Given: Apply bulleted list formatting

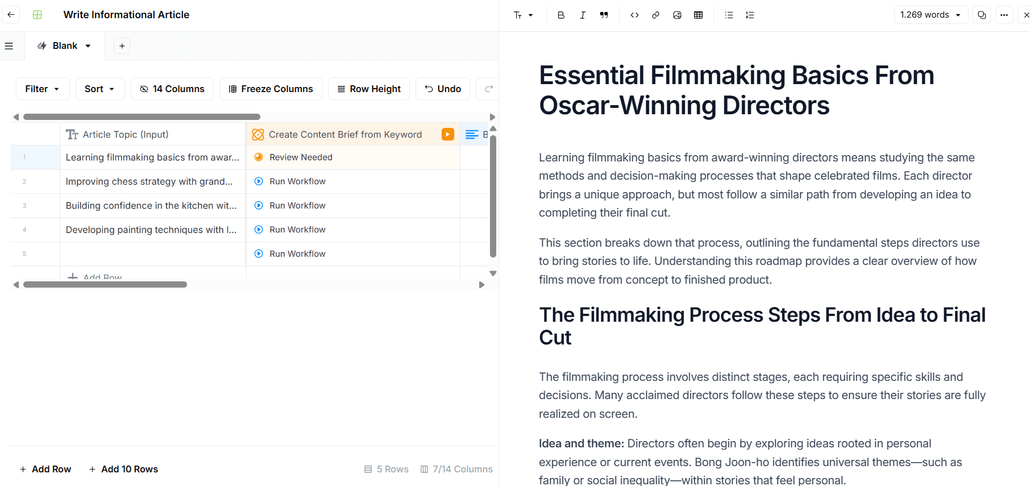Looking at the screenshot, I should (x=729, y=15).
